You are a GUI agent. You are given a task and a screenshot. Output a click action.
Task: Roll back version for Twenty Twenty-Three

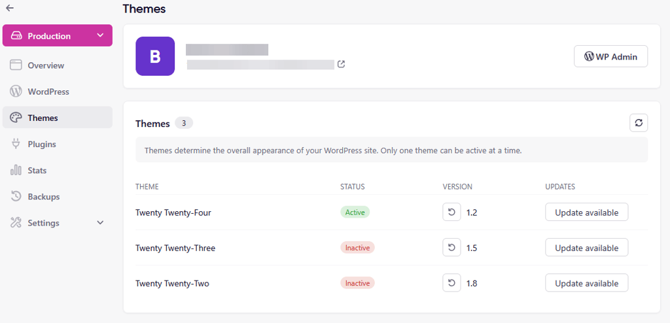click(x=451, y=247)
